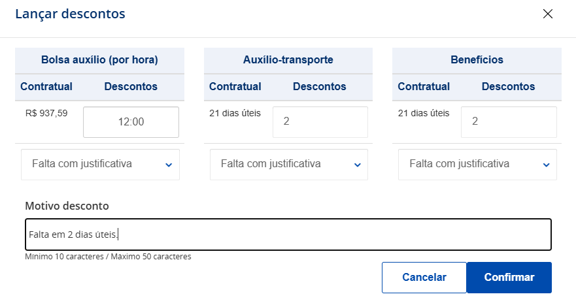
Task: Select the Benefícios column header
Action: (x=477, y=60)
